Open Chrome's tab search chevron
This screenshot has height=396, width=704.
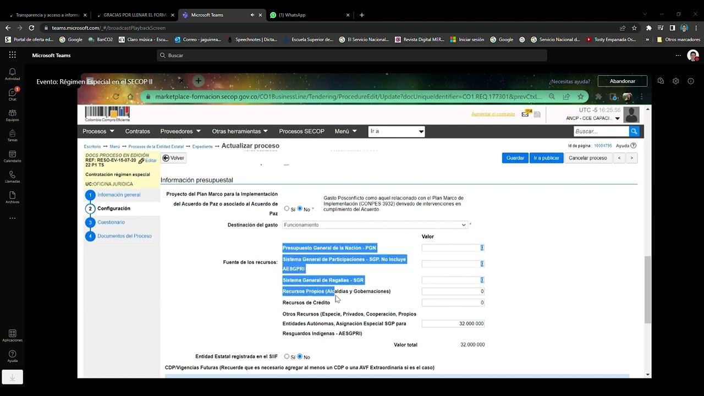click(x=645, y=14)
